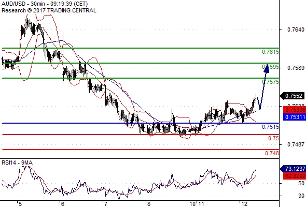Viewport: 306px width, 207px height.
Task: Click the 0.7615 green resistance label
Action: click(x=270, y=52)
